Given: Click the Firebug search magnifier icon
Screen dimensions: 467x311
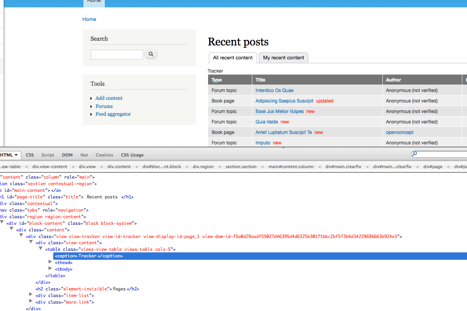Looking at the screenshot, I should point(415,154).
